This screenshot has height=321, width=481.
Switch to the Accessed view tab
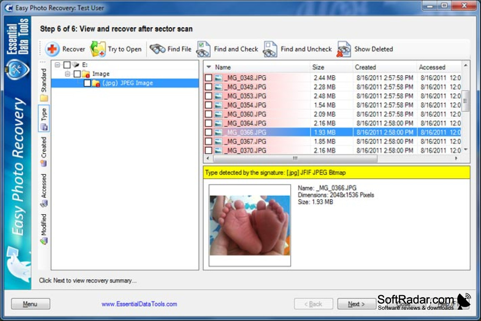click(x=44, y=190)
